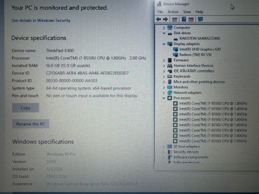Click the Disk drives category icon
The height and width of the screenshot is (194, 259).
point(170,33)
